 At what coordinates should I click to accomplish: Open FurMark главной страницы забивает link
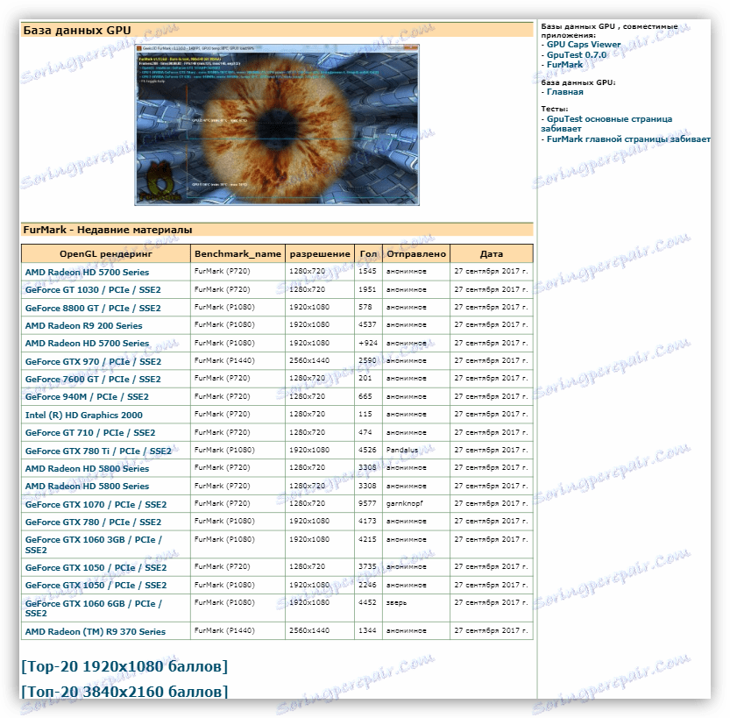point(628,139)
